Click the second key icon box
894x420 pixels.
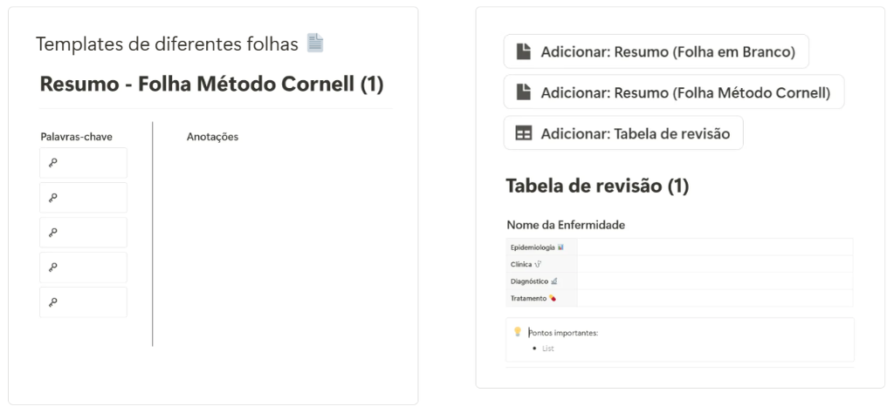(x=83, y=198)
